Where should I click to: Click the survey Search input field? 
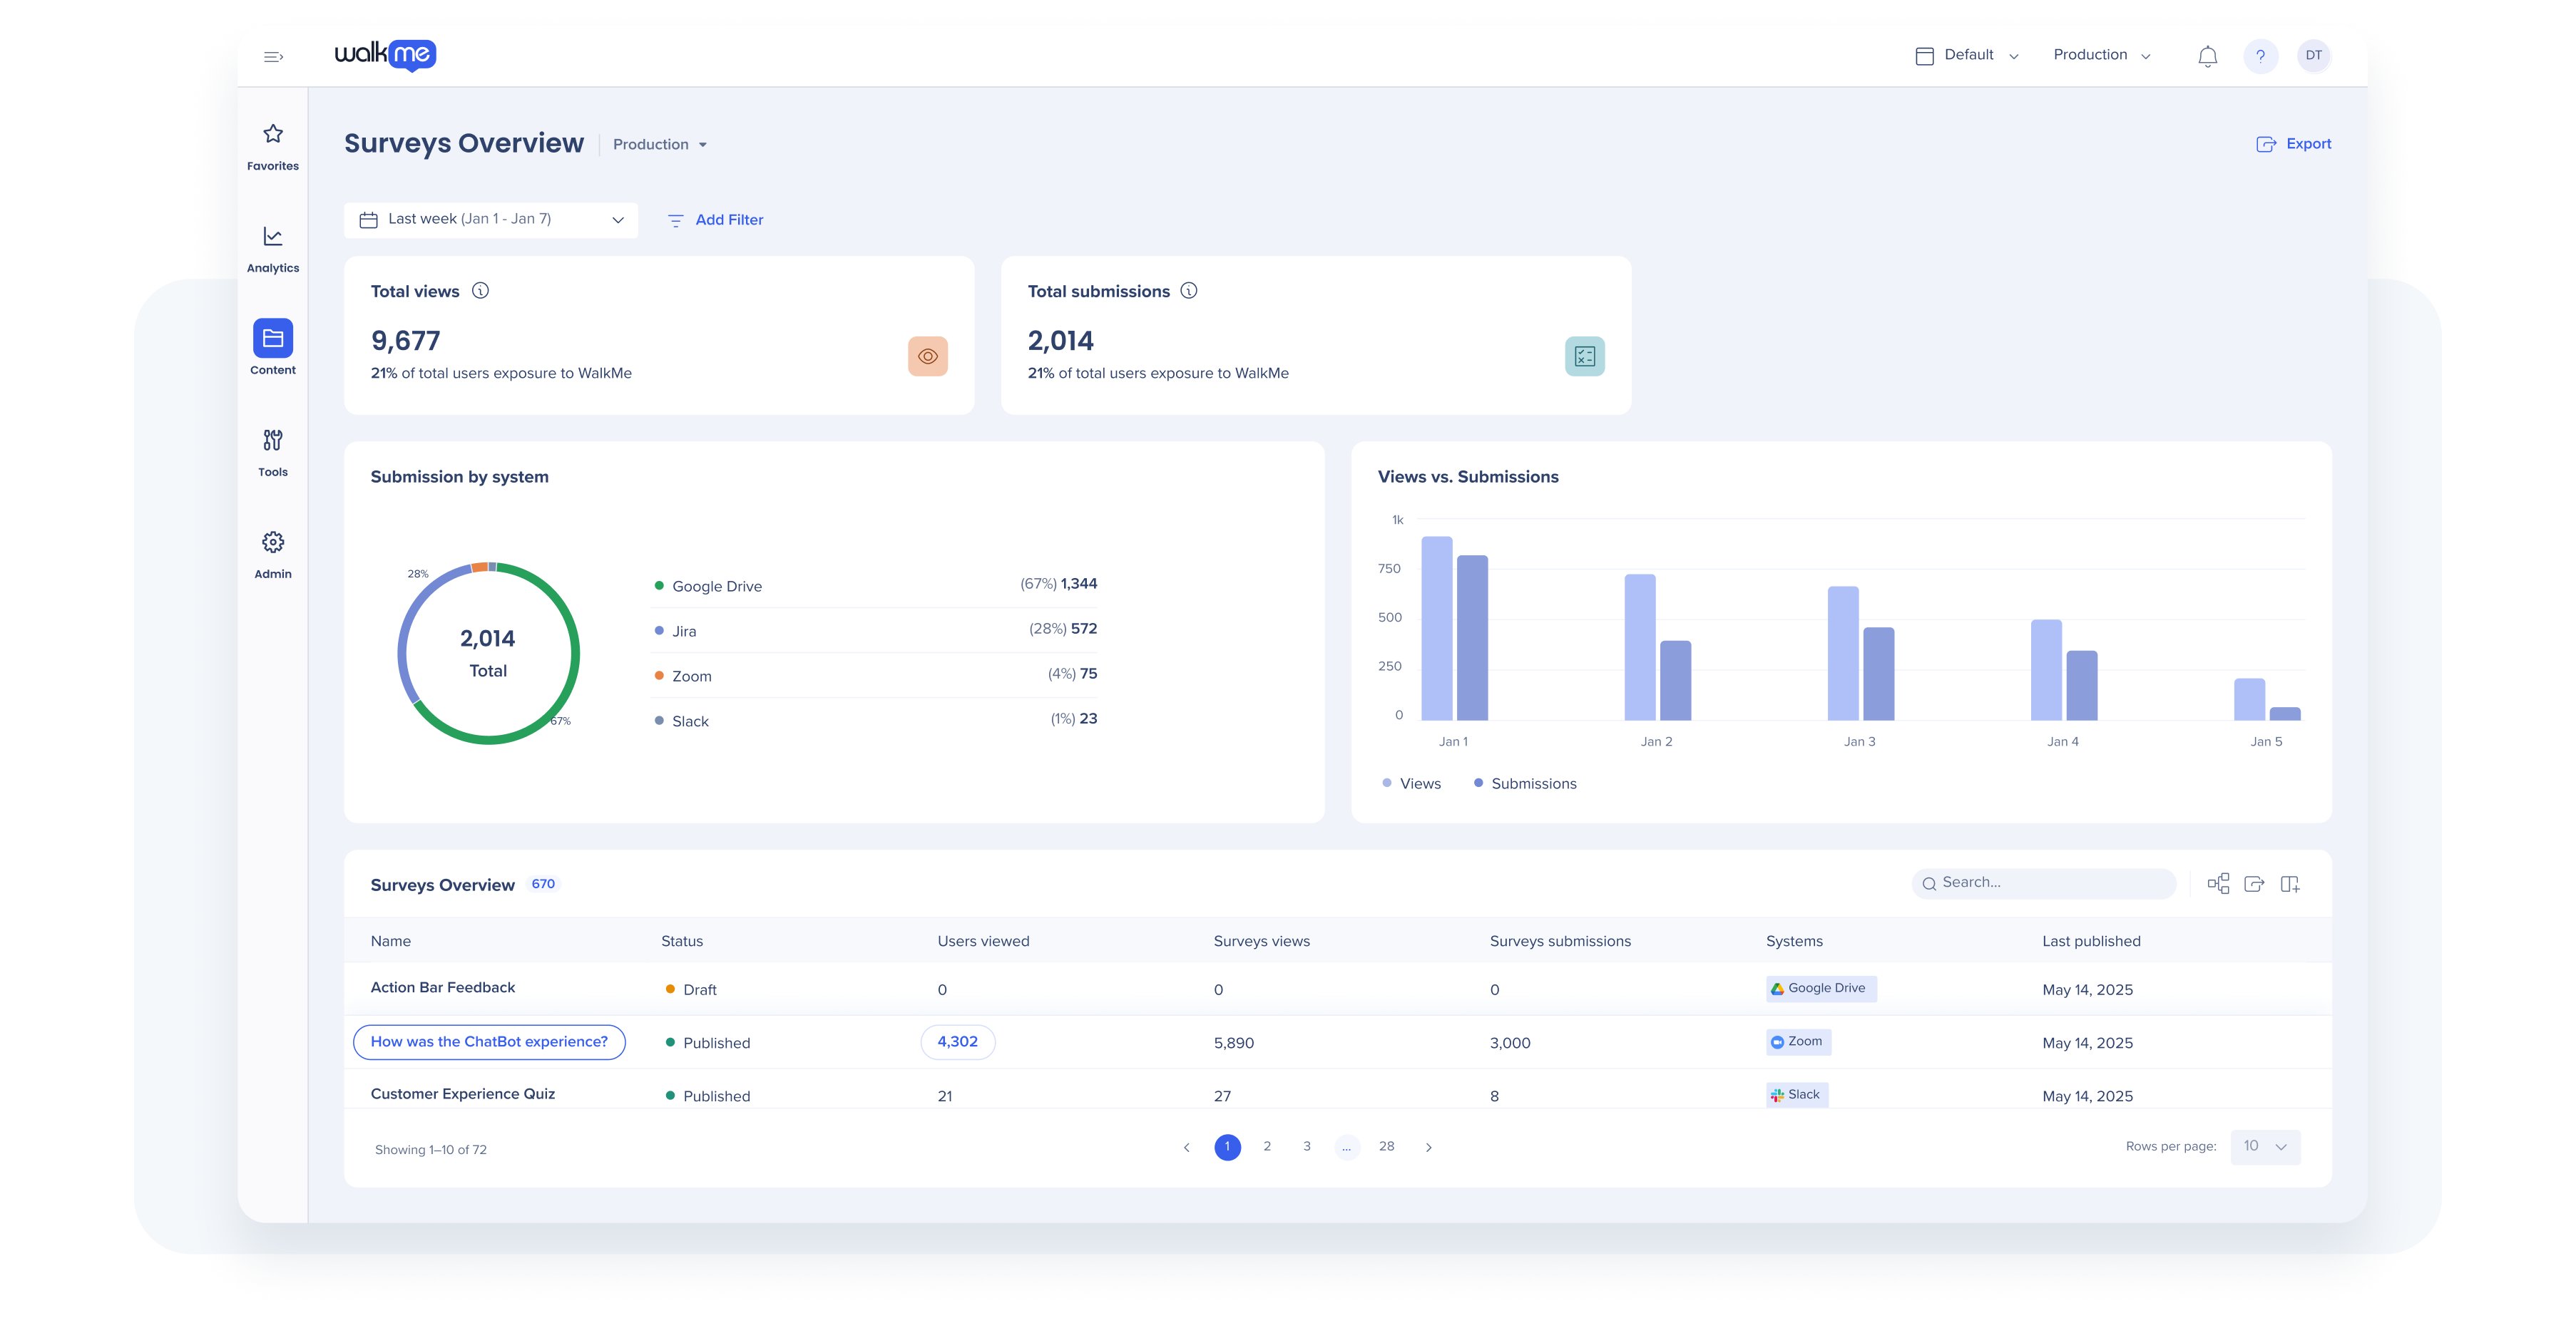pos(2045,882)
